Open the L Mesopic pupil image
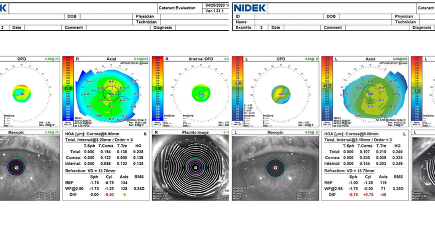 click(276, 168)
